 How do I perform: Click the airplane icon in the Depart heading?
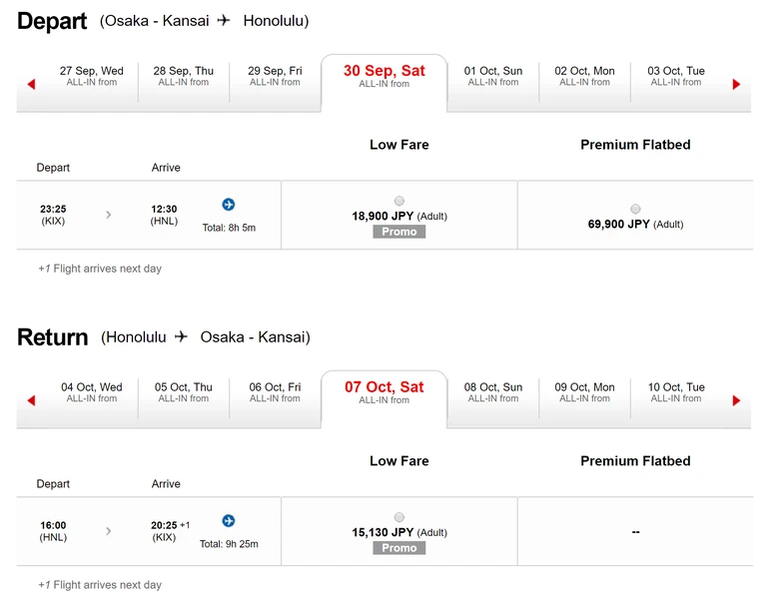[224, 21]
